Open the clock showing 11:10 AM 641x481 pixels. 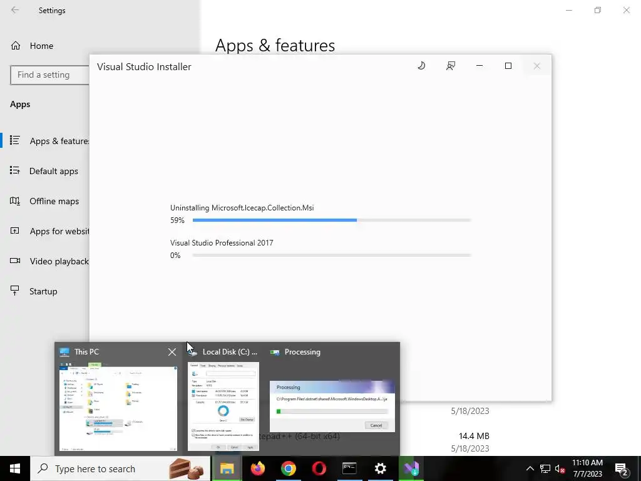pyautogui.click(x=587, y=468)
